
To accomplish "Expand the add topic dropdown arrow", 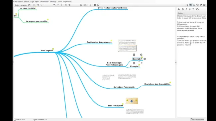I will [x=63, y=5].
